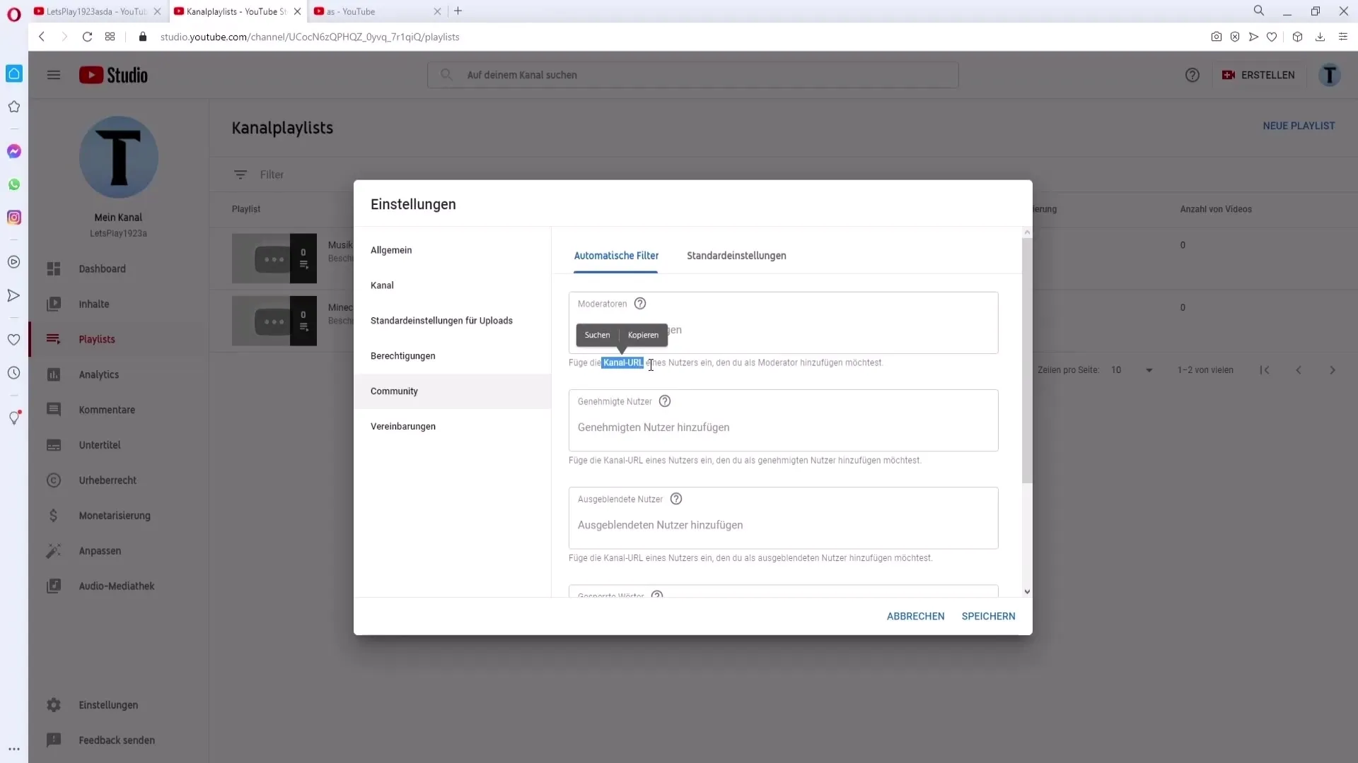Take a snapshot with the camera icon
Viewport: 1358px width, 763px height.
(x=1216, y=37)
